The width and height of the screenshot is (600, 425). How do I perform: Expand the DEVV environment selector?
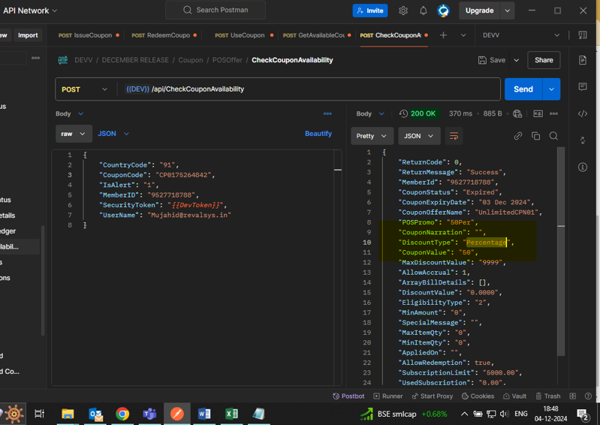pyautogui.click(x=556, y=35)
